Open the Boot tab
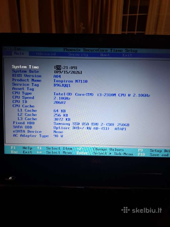This screenshot has width=170, height=227. (x=105, y=55)
